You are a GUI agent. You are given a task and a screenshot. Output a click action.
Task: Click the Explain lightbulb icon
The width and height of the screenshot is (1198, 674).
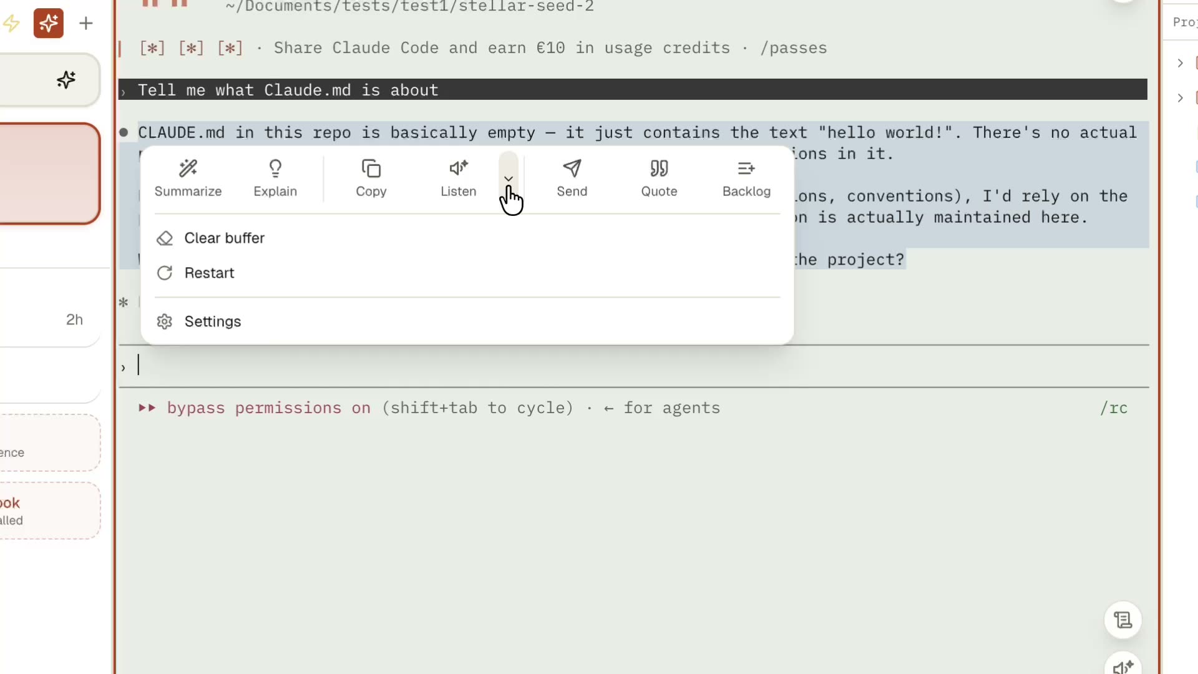275,168
